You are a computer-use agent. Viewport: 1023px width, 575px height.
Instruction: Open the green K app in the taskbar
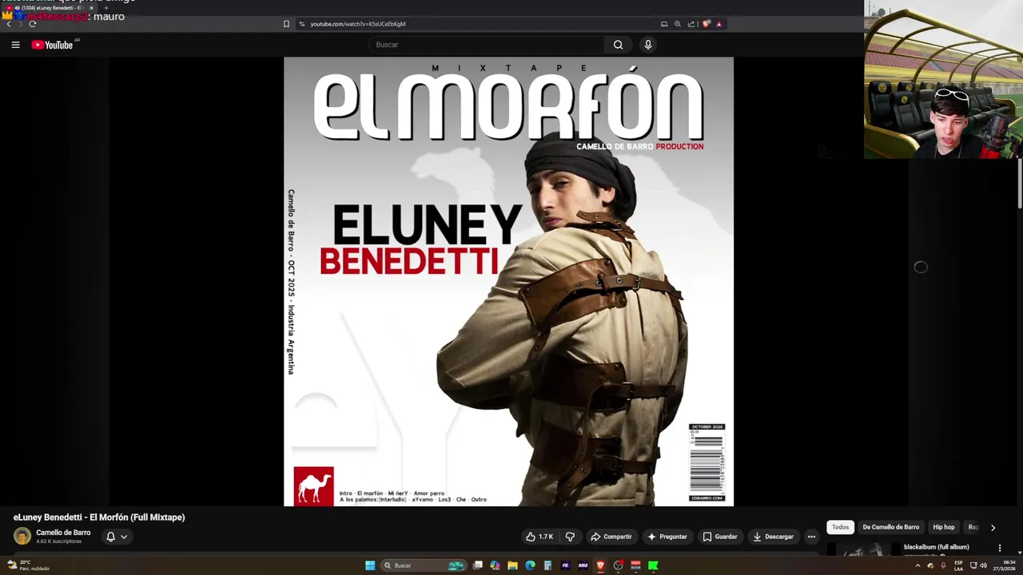653,565
